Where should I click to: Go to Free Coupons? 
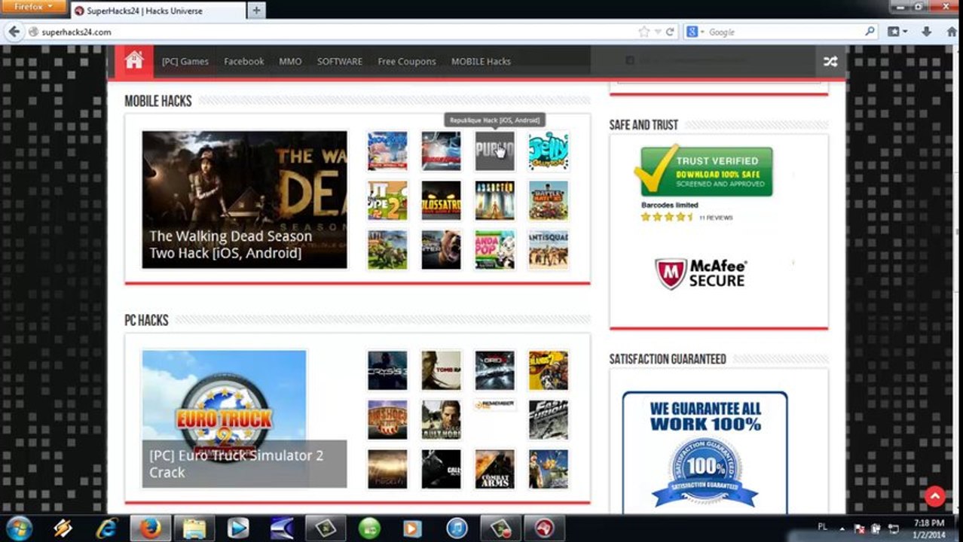[407, 62]
